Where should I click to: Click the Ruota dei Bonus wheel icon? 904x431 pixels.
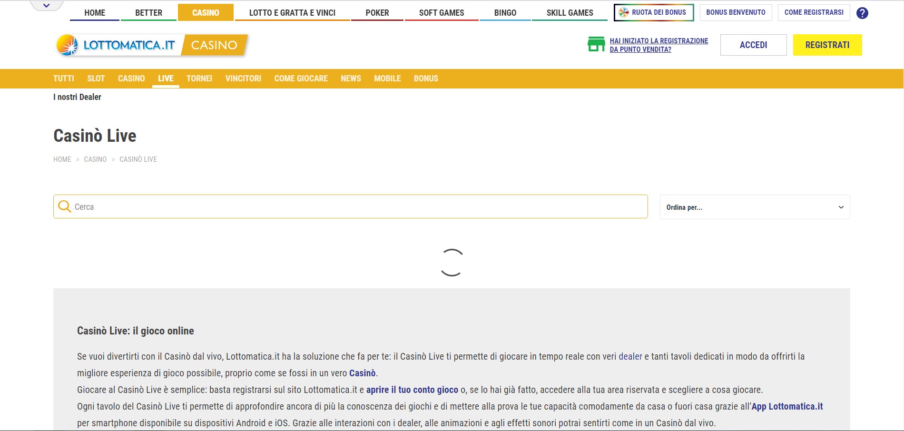tap(623, 12)
